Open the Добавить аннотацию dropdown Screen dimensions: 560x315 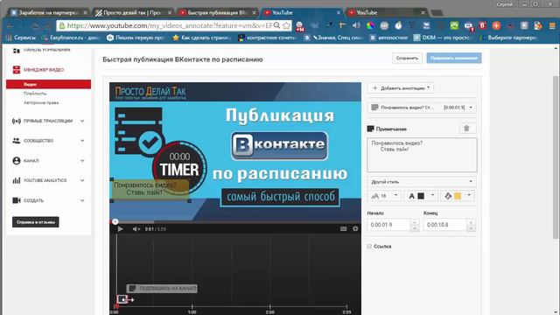(x=401, y=87)
